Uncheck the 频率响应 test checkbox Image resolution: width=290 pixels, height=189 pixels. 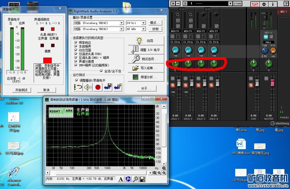[76, 43]
